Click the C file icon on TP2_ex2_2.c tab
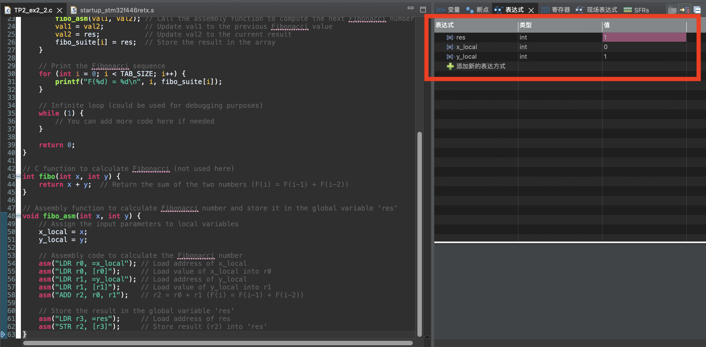Screen dimensions: 706x347 tap(8, 10)
